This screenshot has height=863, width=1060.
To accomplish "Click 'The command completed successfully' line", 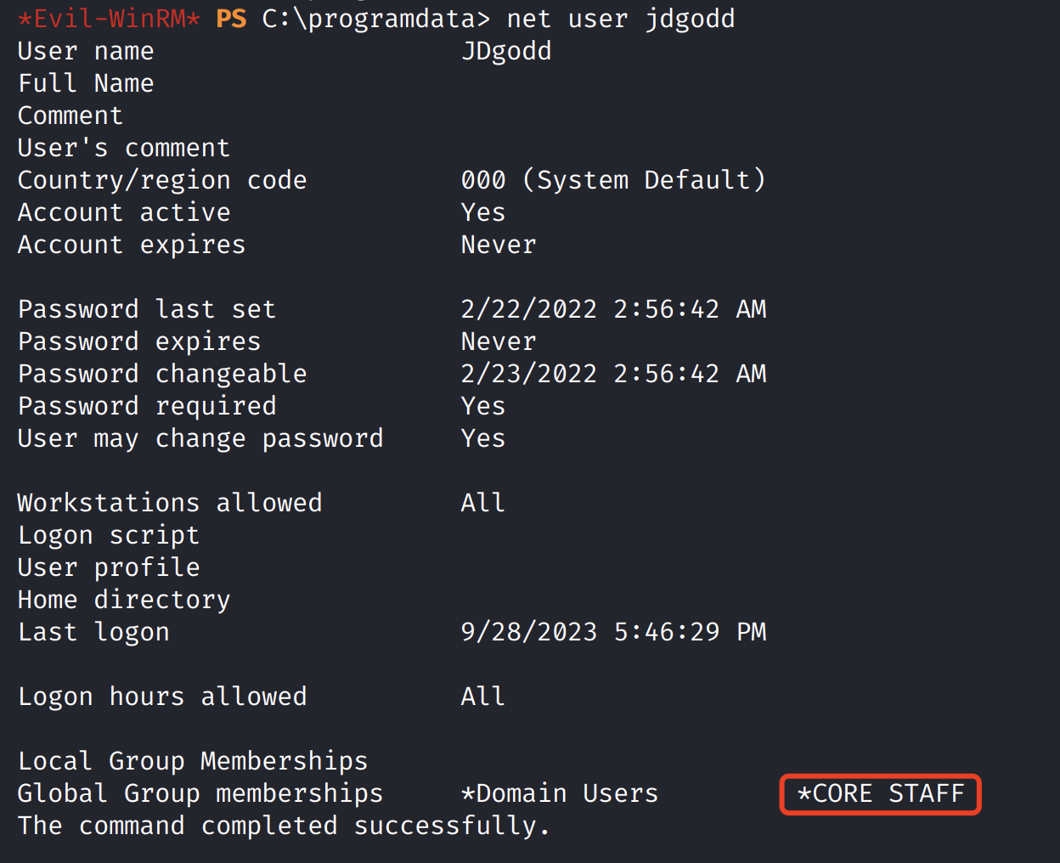I will tap(284, 826).
